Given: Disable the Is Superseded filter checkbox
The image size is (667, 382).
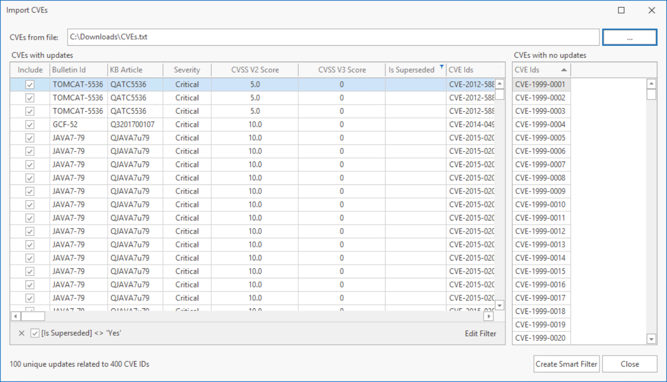Looking at the screenshot, I should click(x=35, y=333).
